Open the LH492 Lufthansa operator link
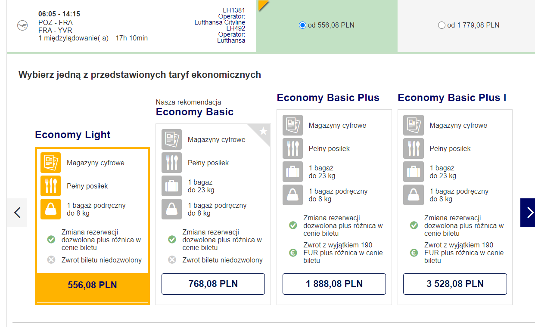The height and width of the screenshot is (327, 535). (231, 40)
